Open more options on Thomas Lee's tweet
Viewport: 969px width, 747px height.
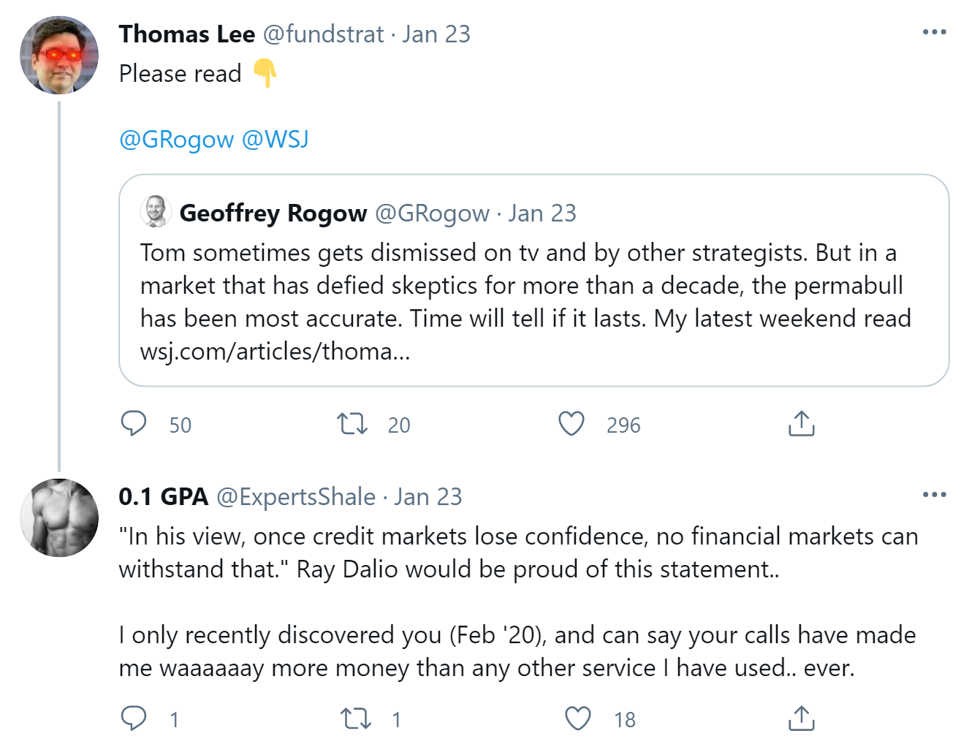(934, 32)
